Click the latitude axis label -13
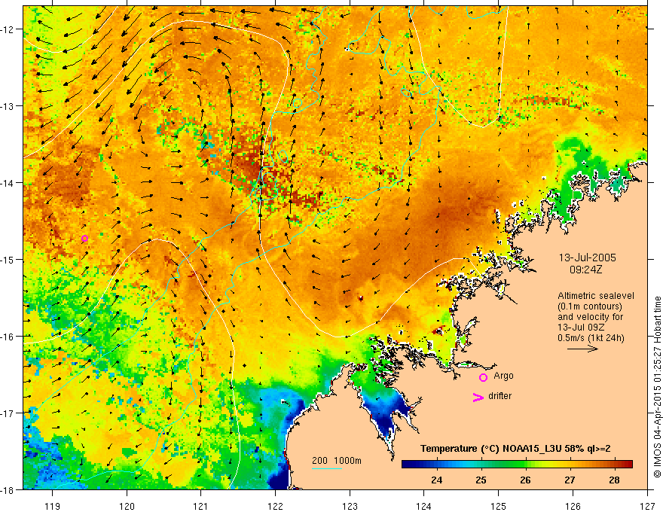663x512 pixels. click(x=9, y=106)
